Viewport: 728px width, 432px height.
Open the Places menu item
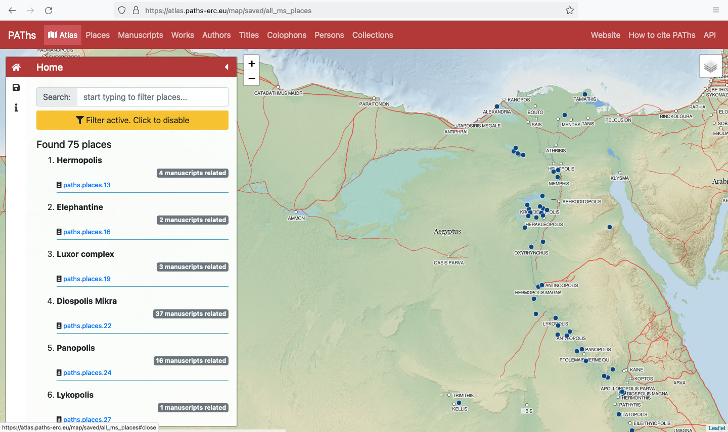click(98, 35)
